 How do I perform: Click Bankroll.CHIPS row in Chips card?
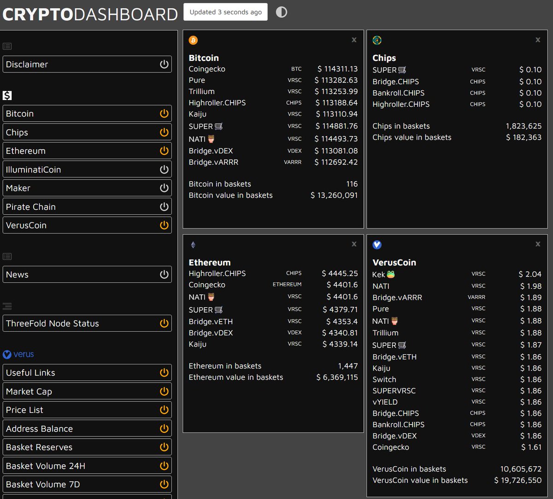[457, 93]
